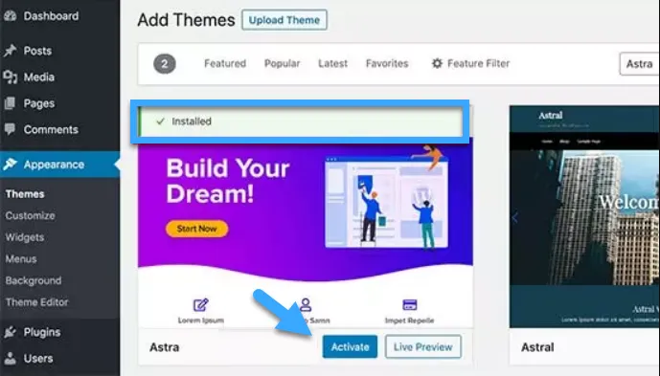Click the theme count badge showing 2
Image resolution: width=660 pixels, height=376 pixels.
(165, 64)
